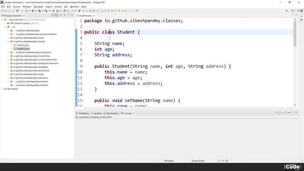Screen dimensions: 304x171
Task: Open the Edit menu
Action: (x=9, y=7)
